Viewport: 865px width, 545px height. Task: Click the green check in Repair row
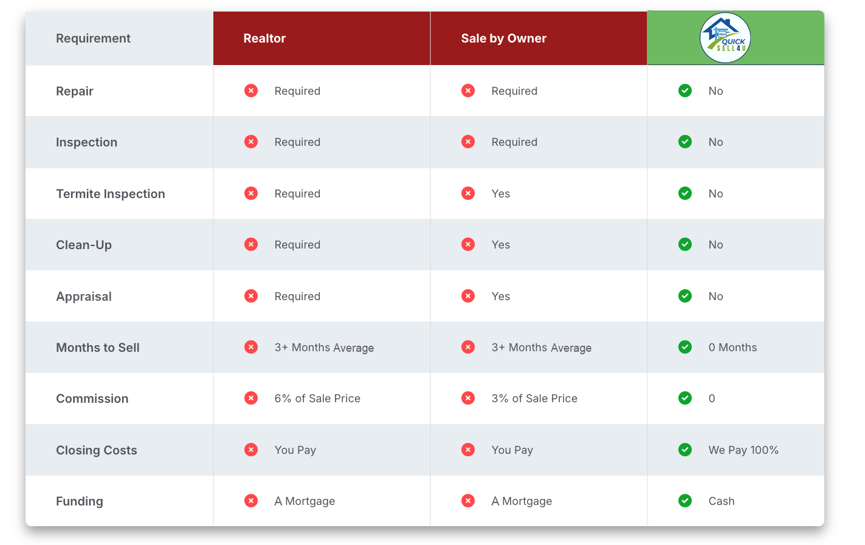point(685,91)
